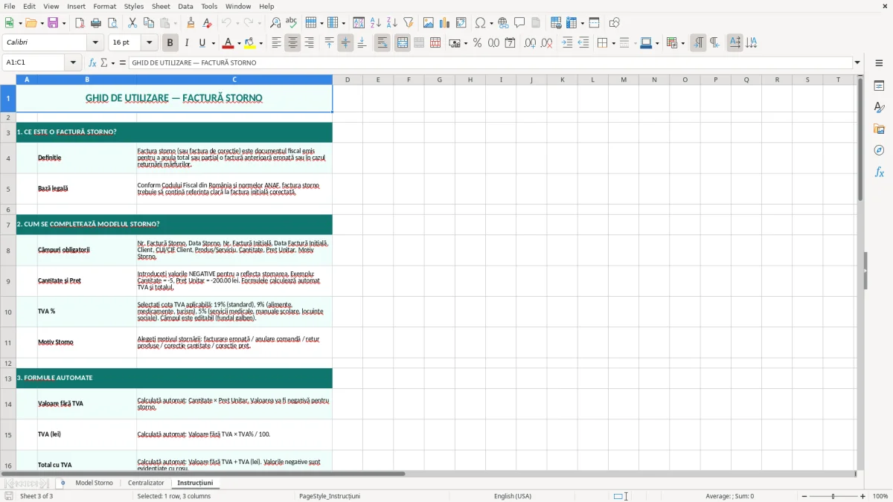The height and width of the screenshot is (502, 893).
Task: Switch to the Centralizator sheet tab
Action: [146, 483]
